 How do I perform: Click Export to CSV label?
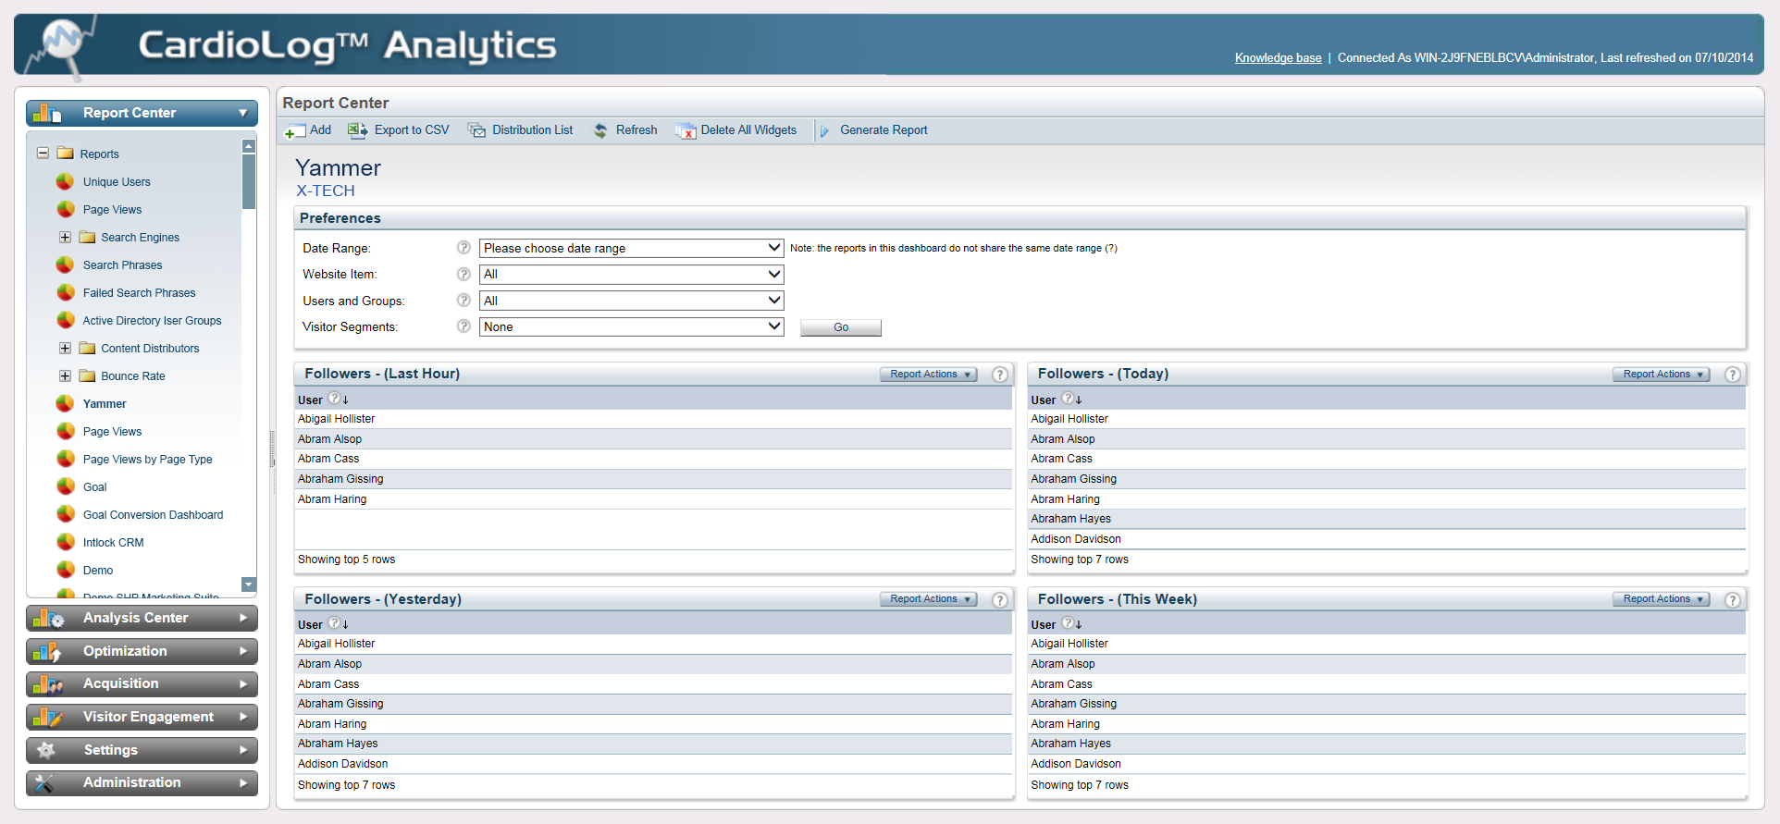(x=412, y=130)
